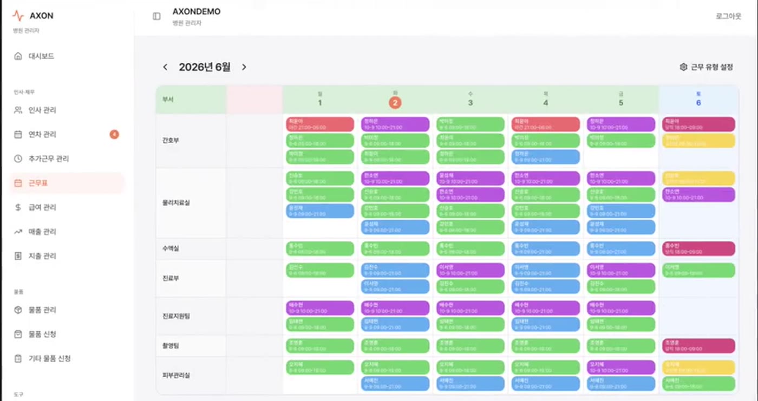Open red night-shift card in 간호부 on day 1
This screenshot has height=401, width=758.
320,124
